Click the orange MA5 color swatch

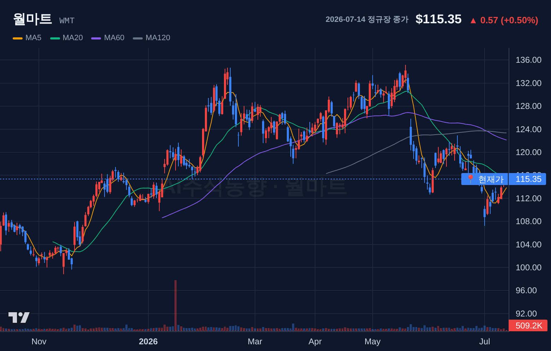click(18, 38)
